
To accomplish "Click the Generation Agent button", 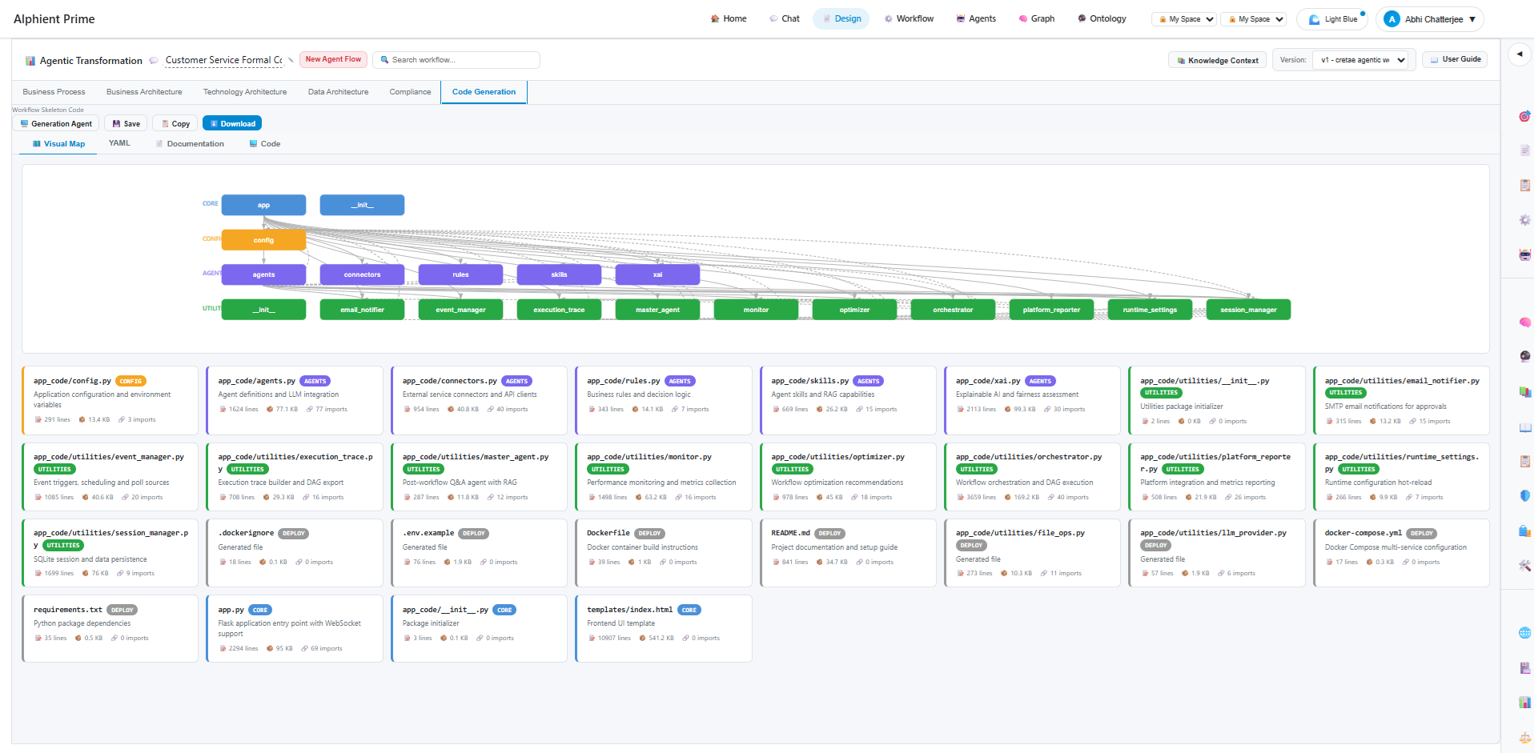I will 55,123.
